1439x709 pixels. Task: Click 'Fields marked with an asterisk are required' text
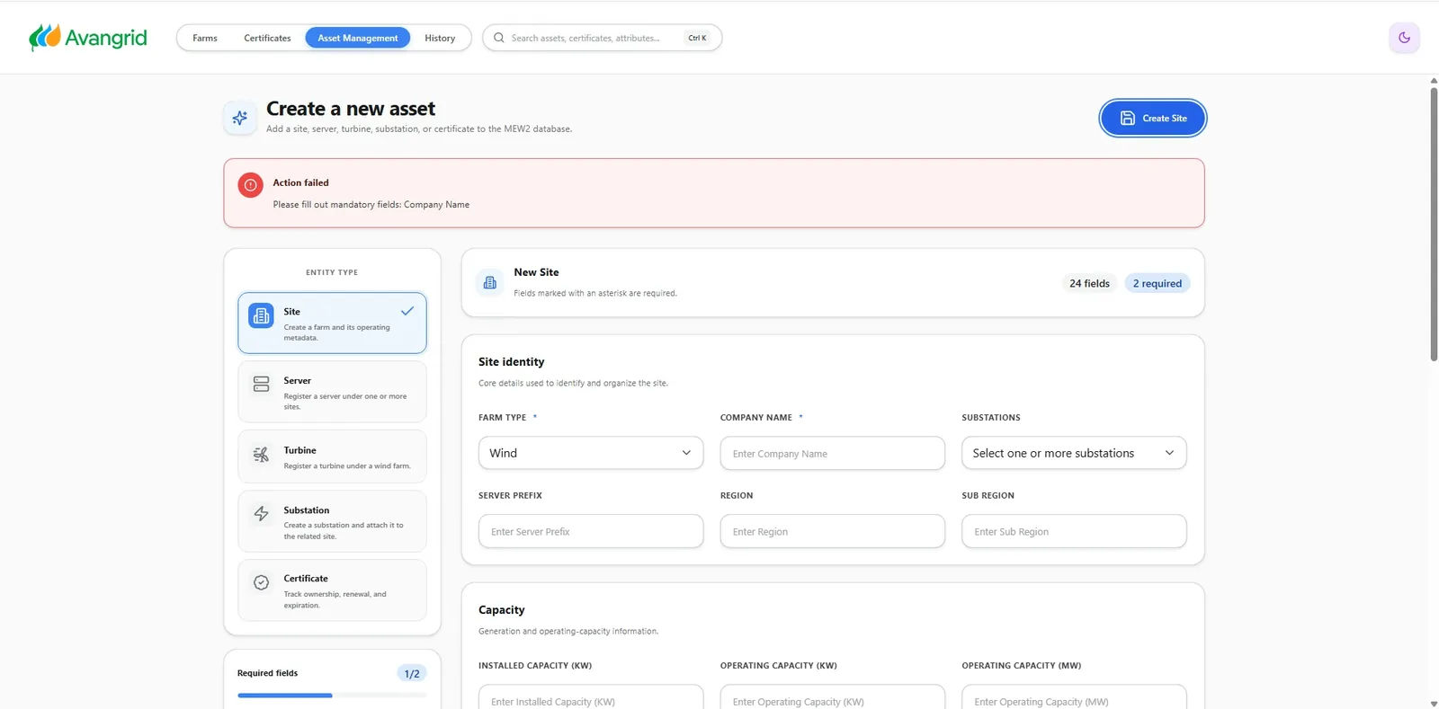click(x=594, y=293)
